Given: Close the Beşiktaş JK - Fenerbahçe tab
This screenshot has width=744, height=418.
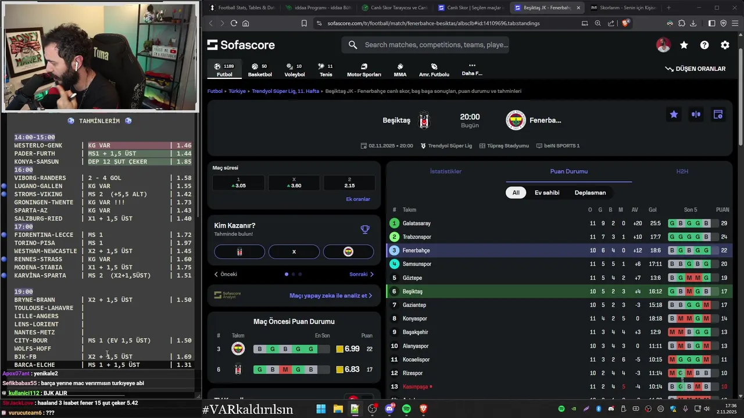Looking at the screenshot, I should point(578,8).
